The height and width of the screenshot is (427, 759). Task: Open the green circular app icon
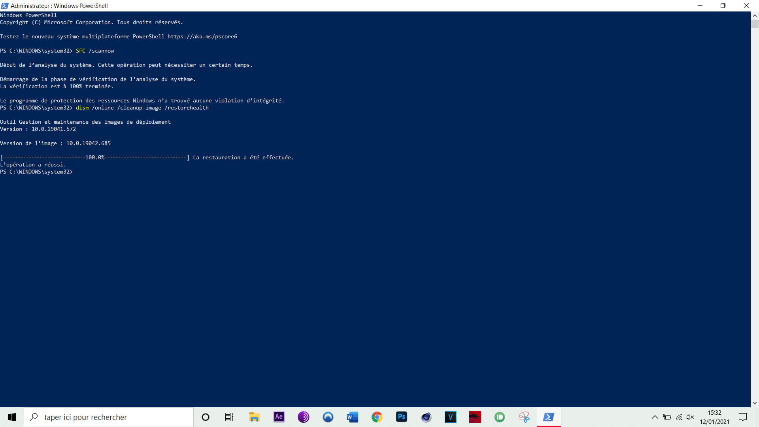(499, 417)
